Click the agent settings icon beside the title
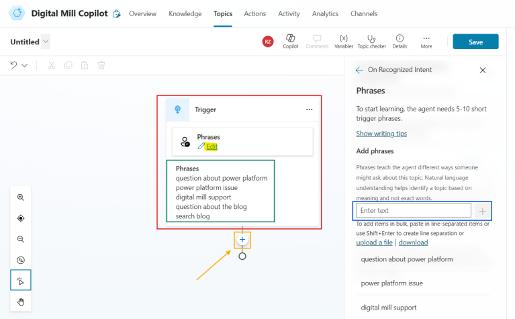The width and height of the screenshot is (515, 319). [x=116, y=14]
